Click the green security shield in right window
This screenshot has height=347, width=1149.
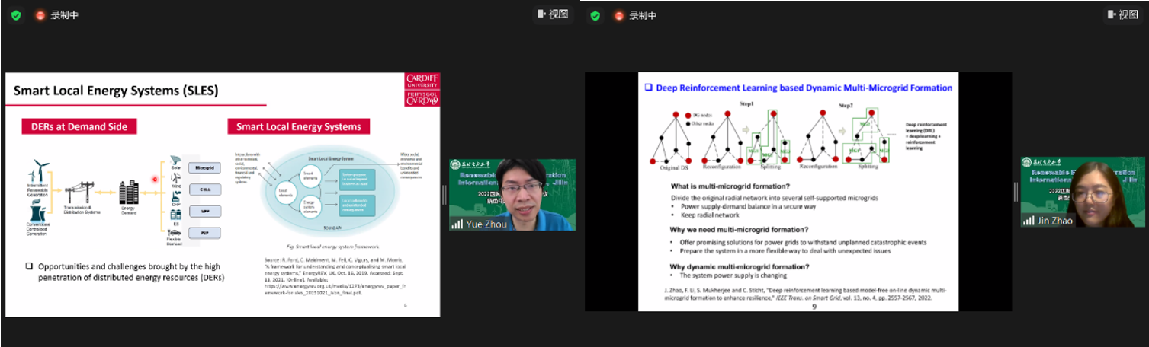coord(595,14)
